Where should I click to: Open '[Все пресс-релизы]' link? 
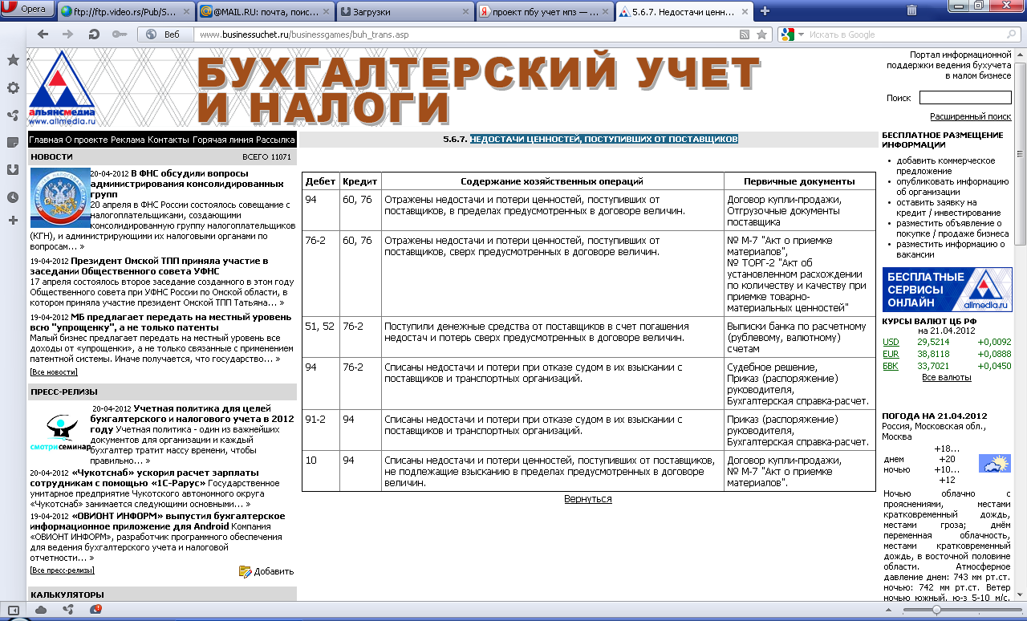coord(62,570)
